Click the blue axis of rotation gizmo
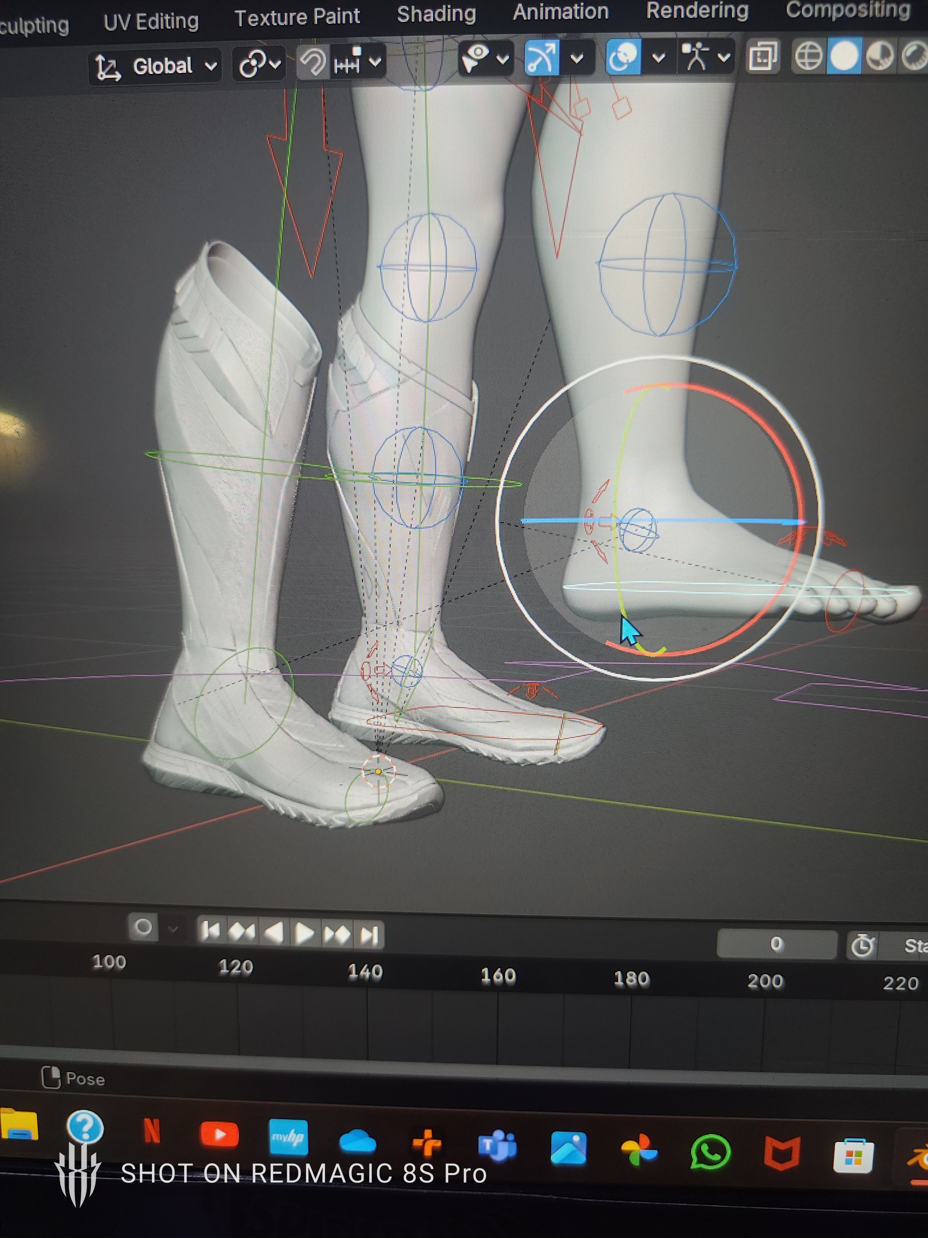 663,522
